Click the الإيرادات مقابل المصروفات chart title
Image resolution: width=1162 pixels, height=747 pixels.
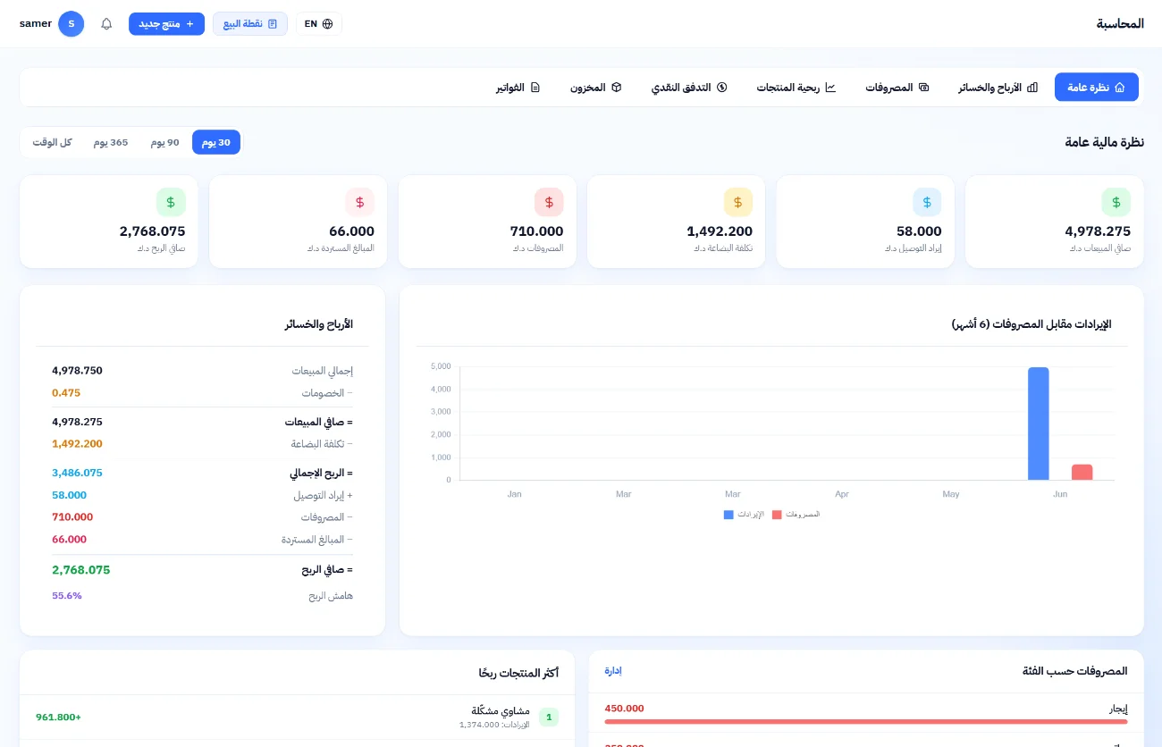1031,323
